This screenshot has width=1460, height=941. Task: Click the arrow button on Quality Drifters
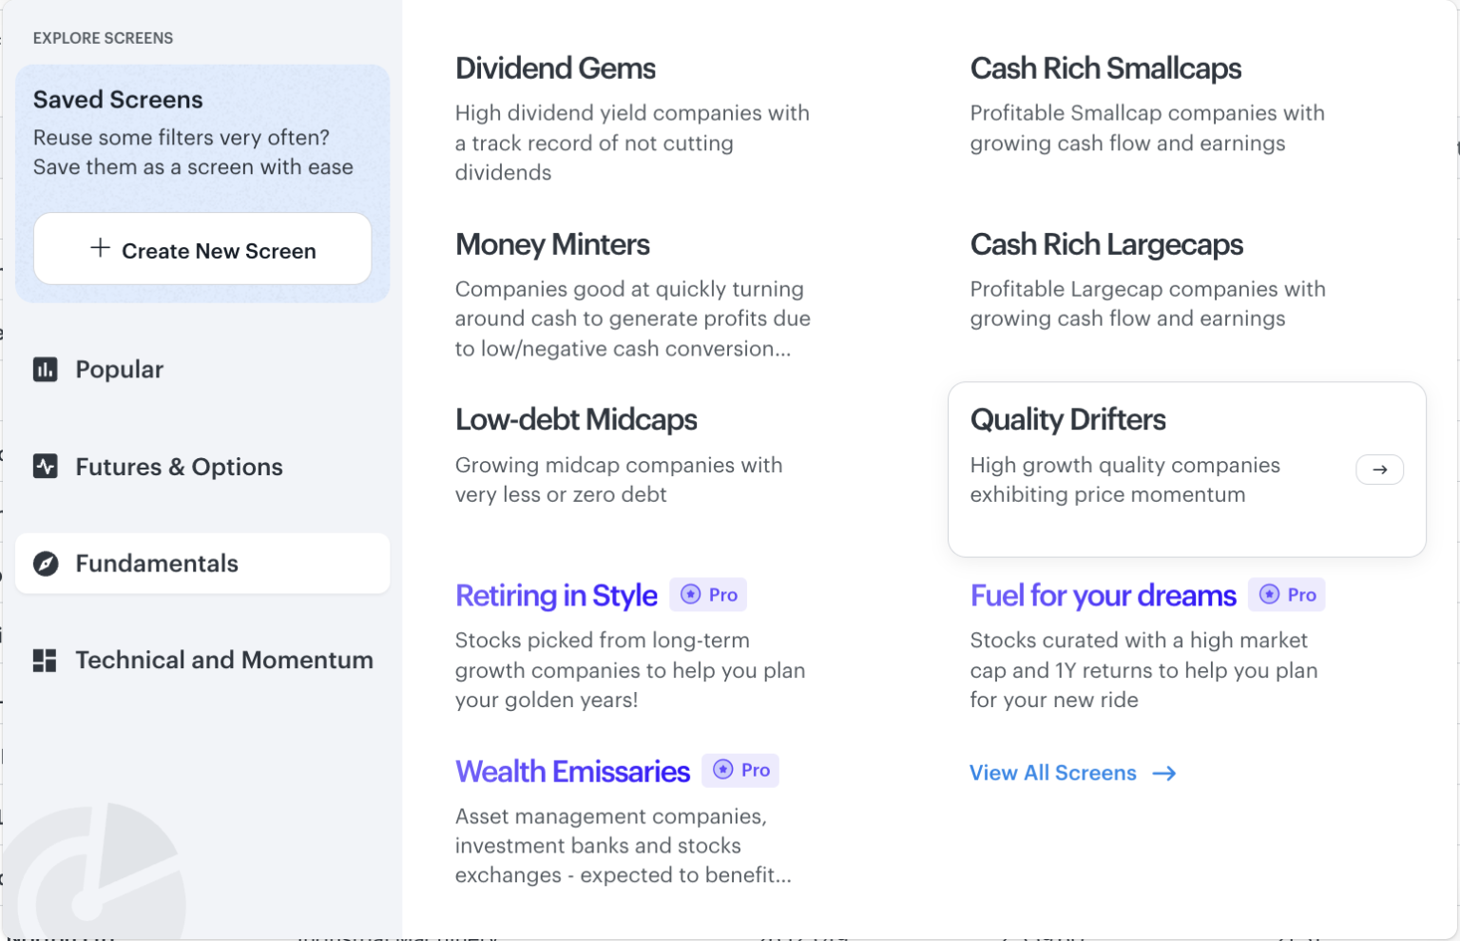(x=1379, y=470)
